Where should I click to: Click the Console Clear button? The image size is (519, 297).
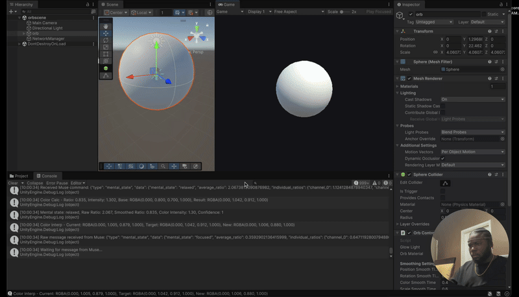(12, 183)
